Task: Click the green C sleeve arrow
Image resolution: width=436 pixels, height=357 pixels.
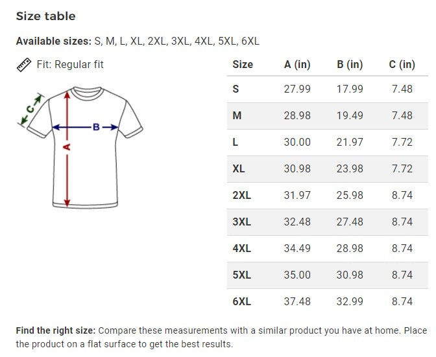Action: (31, 111)
